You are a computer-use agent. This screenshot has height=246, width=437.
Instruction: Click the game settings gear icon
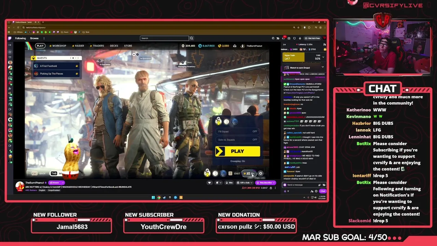pyautogui.click(x=260, y=173)
